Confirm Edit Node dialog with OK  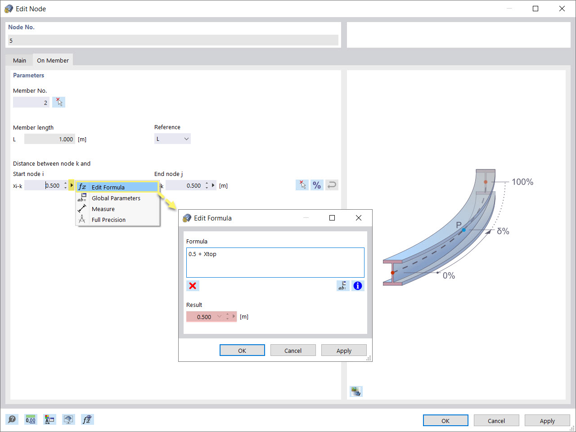tap(445, 420)
